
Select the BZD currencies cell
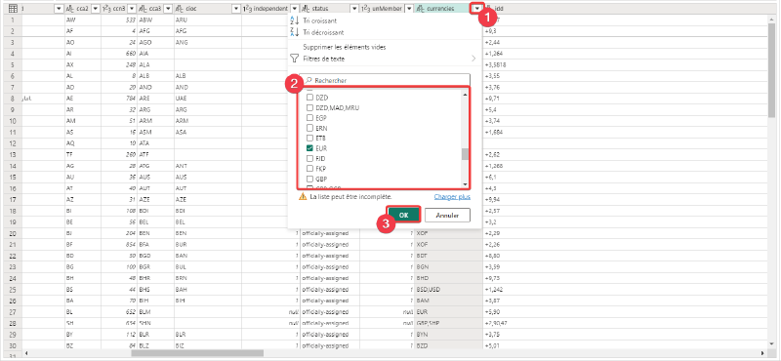coord(448,345)
